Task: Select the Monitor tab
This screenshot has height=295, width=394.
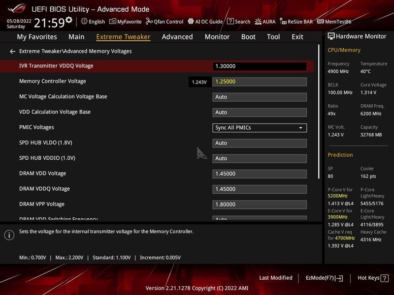Action: pos(217,36)
